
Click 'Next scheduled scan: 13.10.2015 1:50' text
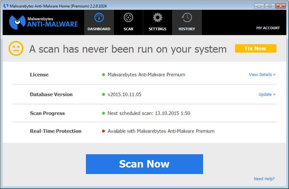click(149, 113)
